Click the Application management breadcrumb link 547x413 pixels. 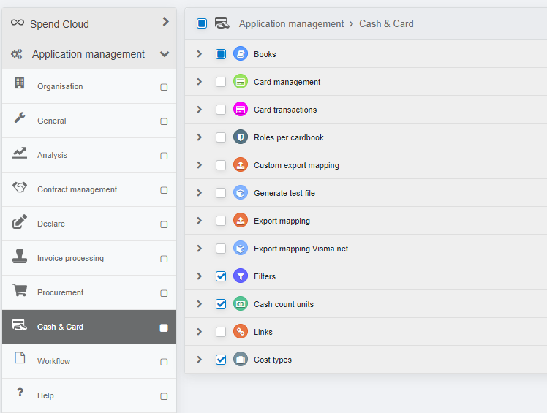click(291, 23)
